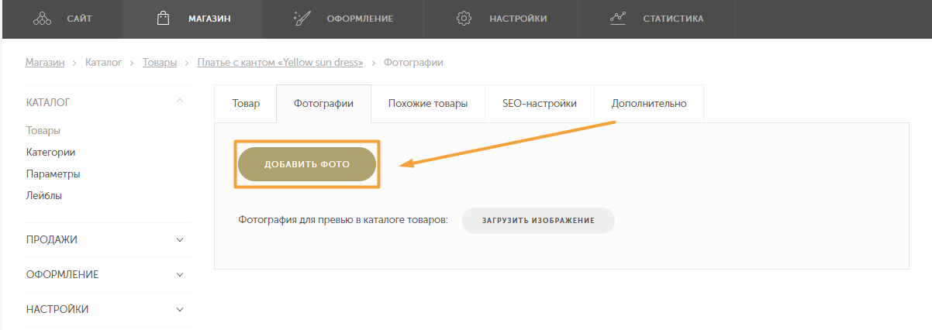Image resolution: width=932 pixels, height=330 pixels.
Task: Open the Похожие товары tab
Action: point(427,104)
